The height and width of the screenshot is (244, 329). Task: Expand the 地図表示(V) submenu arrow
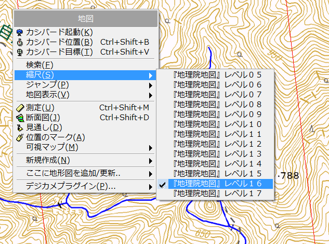(150, 95)
